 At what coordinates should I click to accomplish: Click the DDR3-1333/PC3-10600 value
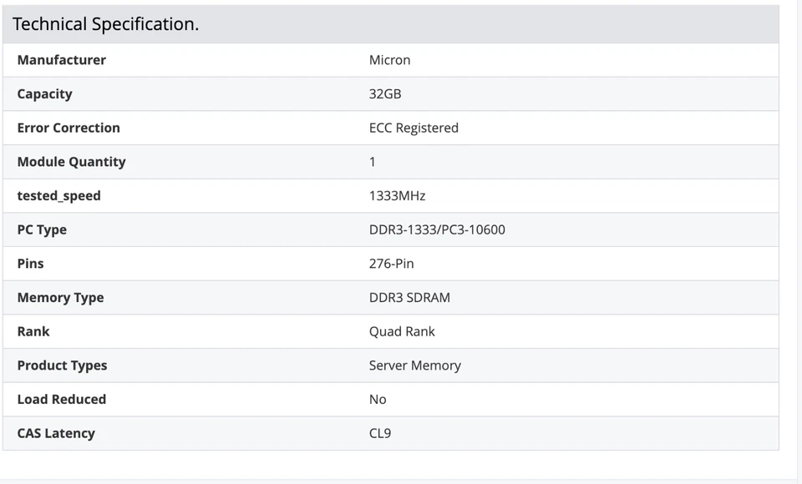[x=438, y=229]
